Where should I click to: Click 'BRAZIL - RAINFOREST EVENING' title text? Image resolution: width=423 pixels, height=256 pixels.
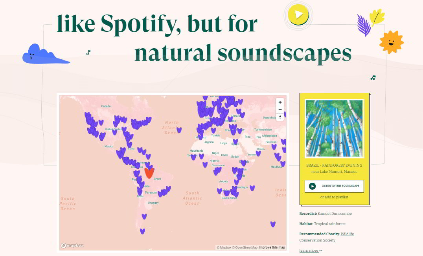click(334, 165)
